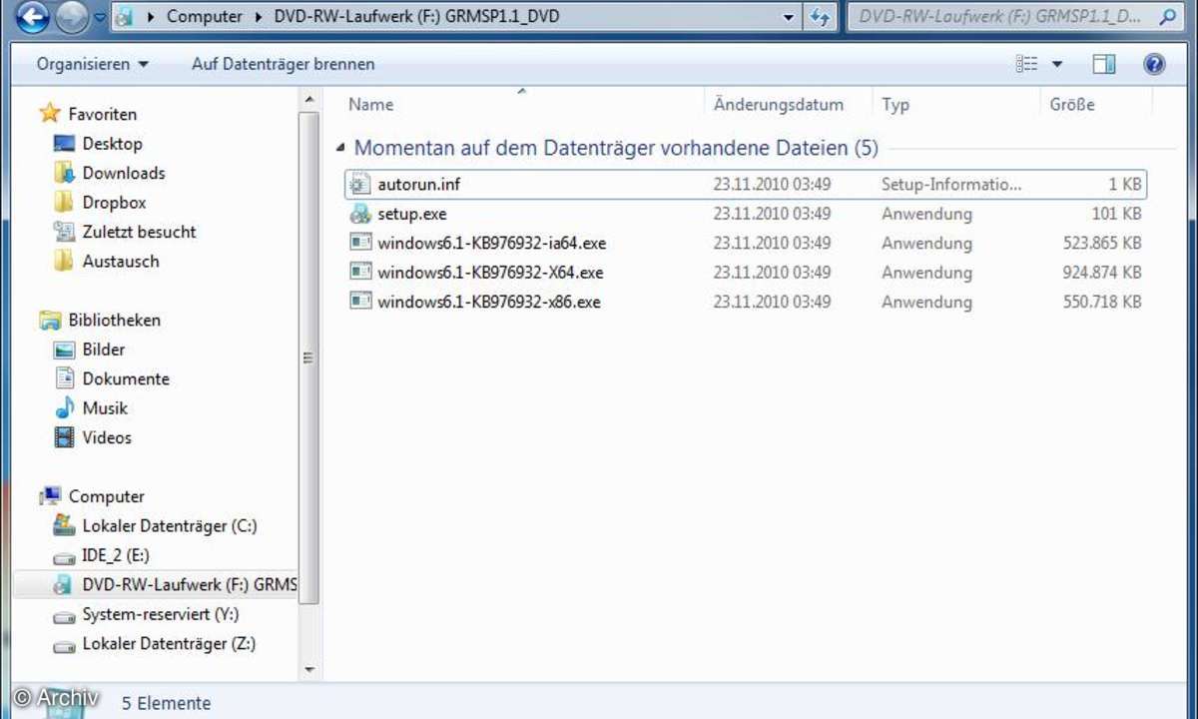Screen dimensions: 1198x719
Task: Open the Austausch folder
Action: (121, 261)
